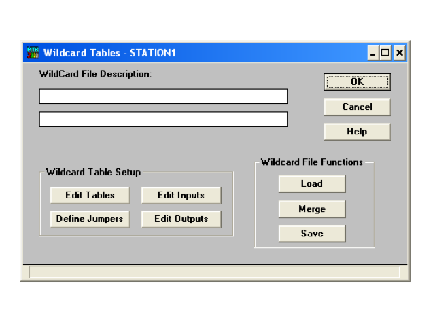Image resolution: width=435 pixels, height=326 pixels.
Task: Select the Edit Outputs button
Action: [181, 219]
